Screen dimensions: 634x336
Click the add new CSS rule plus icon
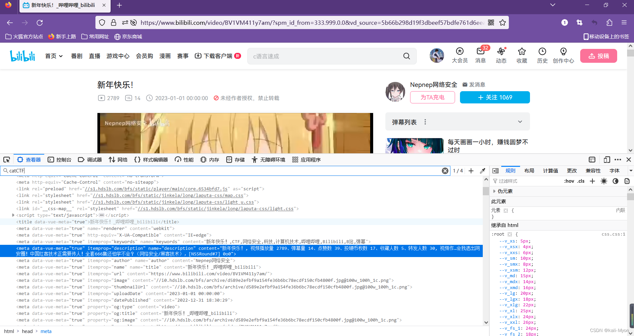coord(592,181)
